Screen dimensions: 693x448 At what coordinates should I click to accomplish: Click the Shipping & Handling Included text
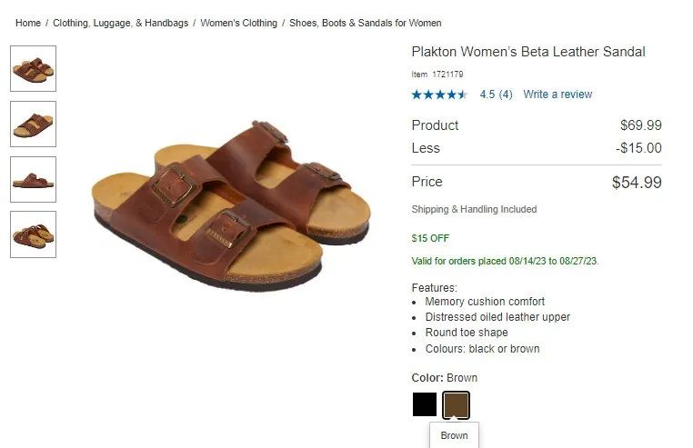[474, 209]
